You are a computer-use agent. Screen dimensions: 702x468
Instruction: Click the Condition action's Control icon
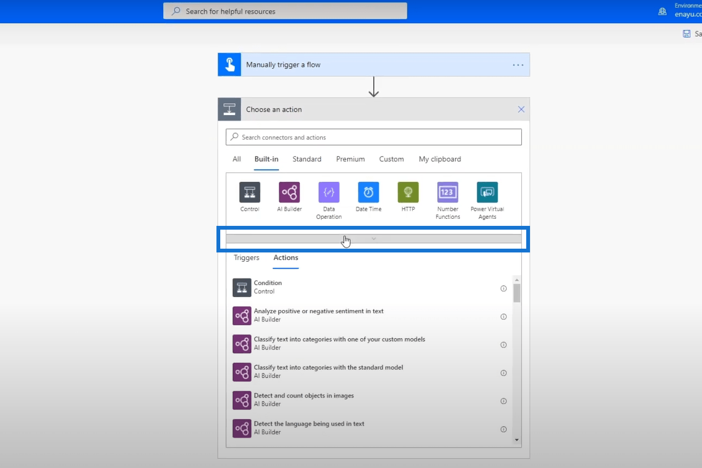click(x=242, y=288)
